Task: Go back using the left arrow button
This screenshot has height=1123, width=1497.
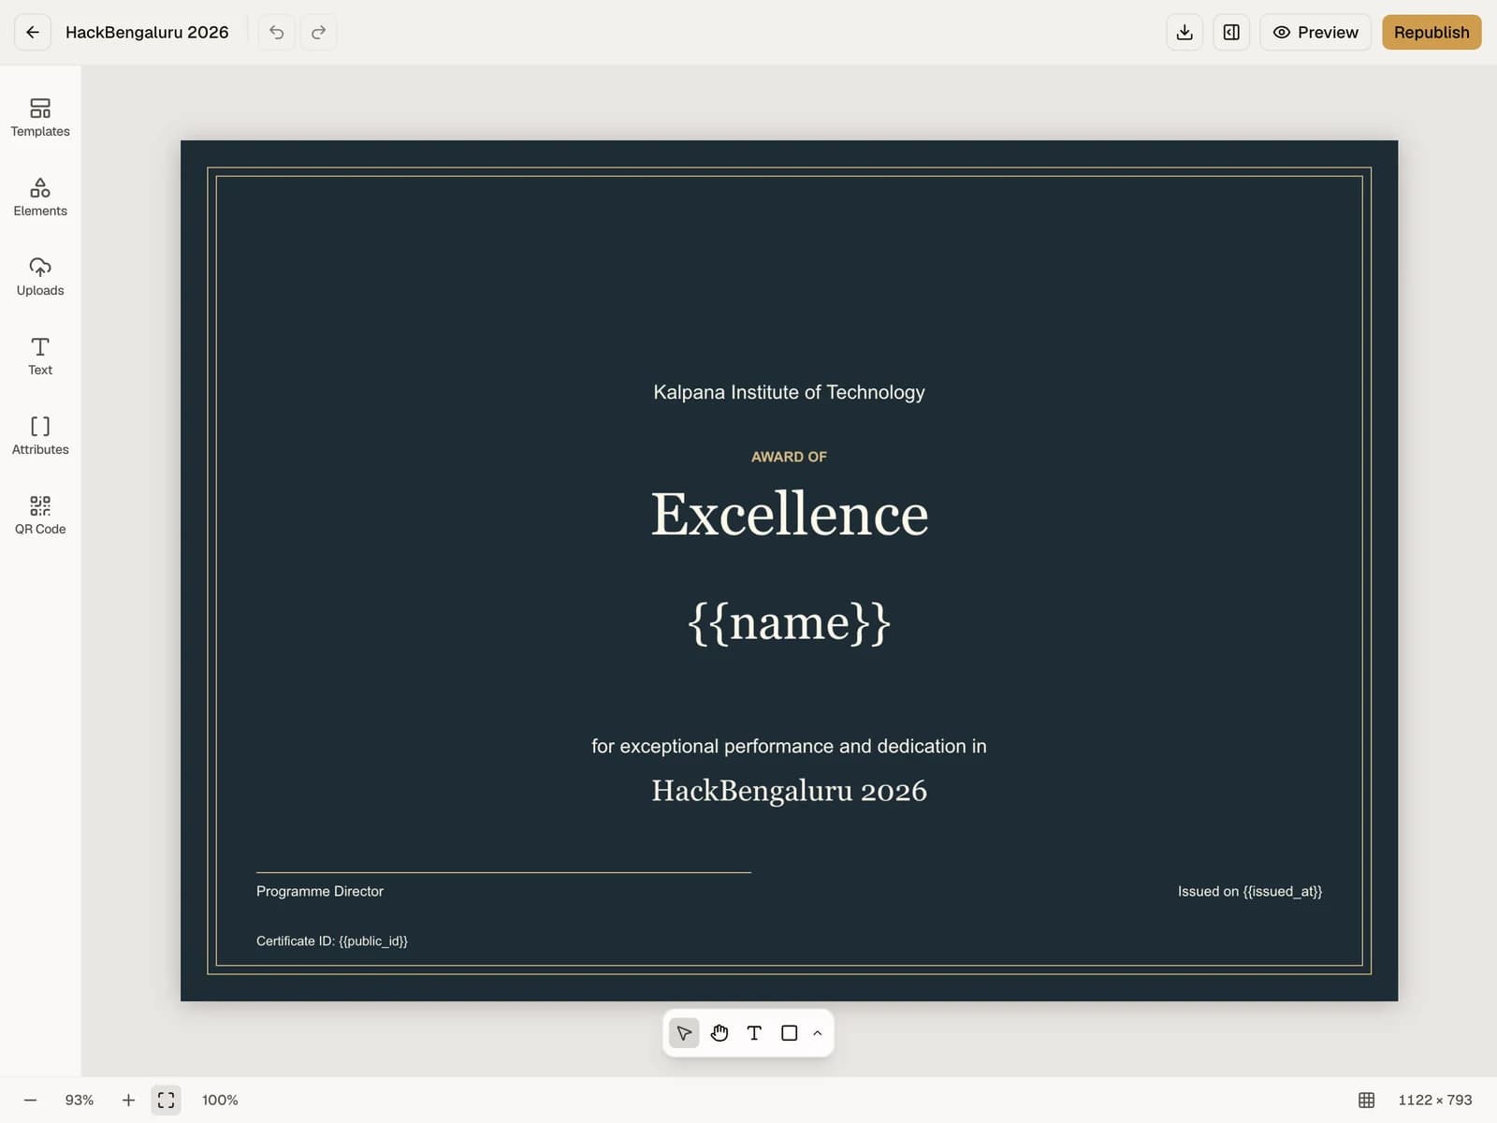Action: pyautogui.click(x=32, y=32)
